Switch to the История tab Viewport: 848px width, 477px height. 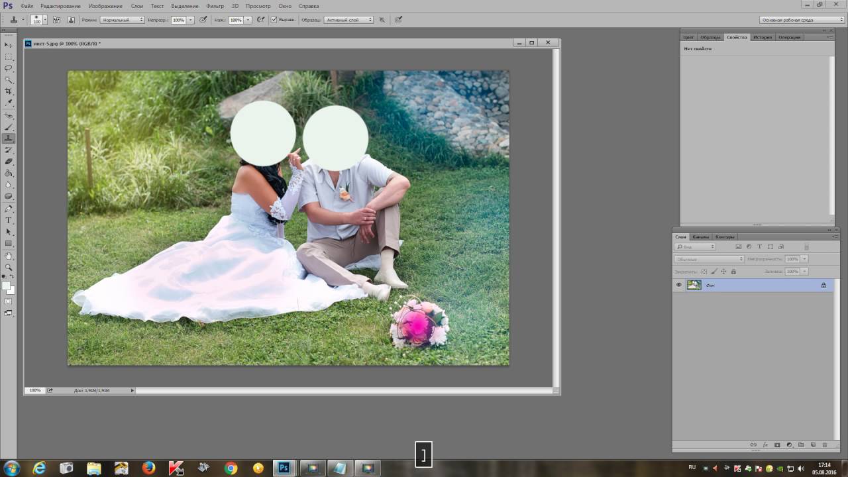tap(762, 37)
